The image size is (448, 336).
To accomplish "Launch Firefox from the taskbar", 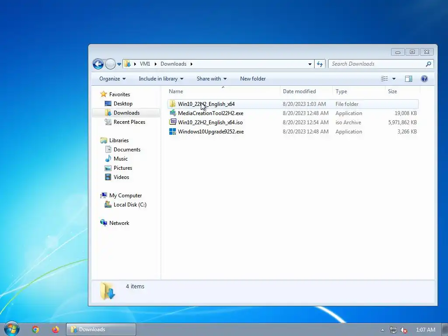I will [x=56, y=329].
